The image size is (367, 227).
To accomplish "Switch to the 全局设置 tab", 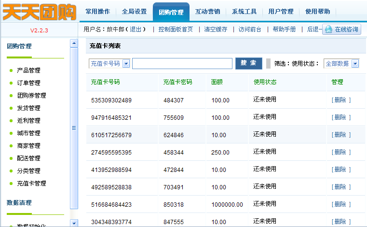I will (x=134, y=12).
